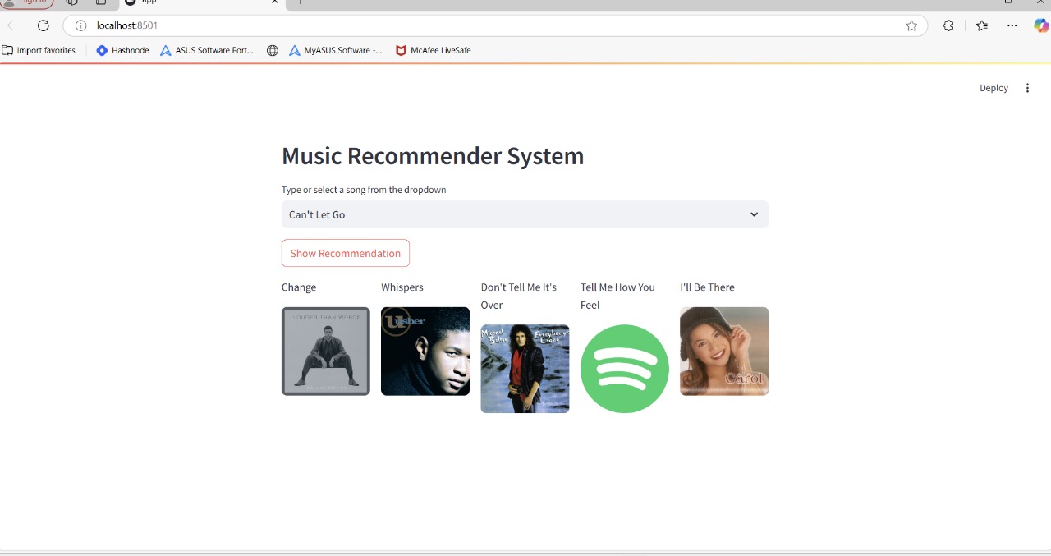Viewport: 1051px width, 556px height.
Task: Click the Show Recommendation button
Action: [345, 253]
